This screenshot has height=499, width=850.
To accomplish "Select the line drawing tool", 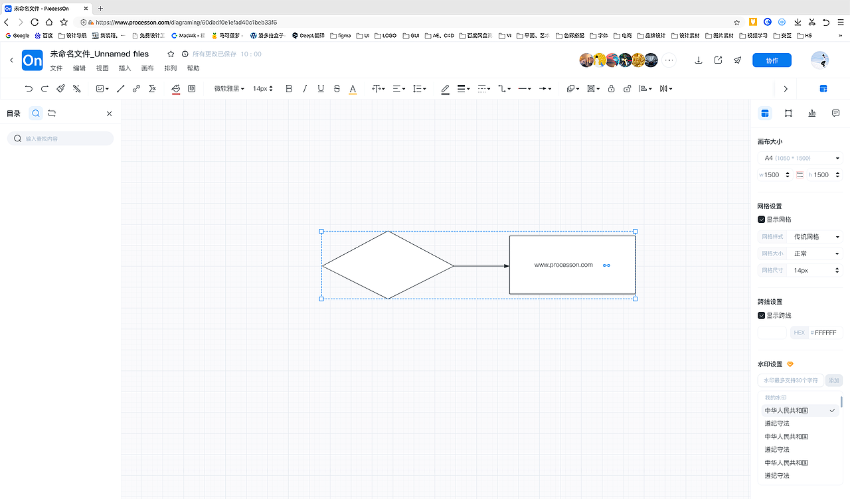I will pos(120,88).
